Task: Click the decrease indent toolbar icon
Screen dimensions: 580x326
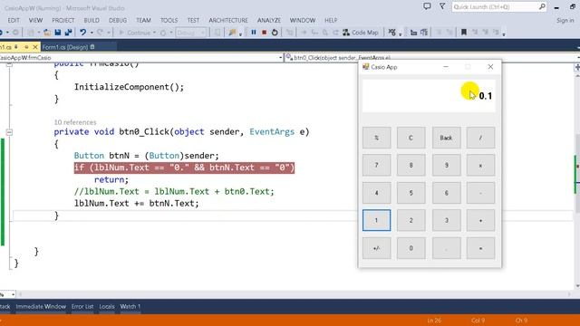Action: click(x=439, y=33)
